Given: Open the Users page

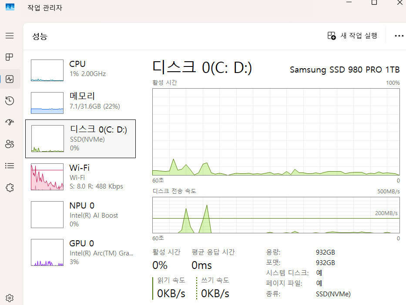Looking at the screenshot, I should point(10,144).
